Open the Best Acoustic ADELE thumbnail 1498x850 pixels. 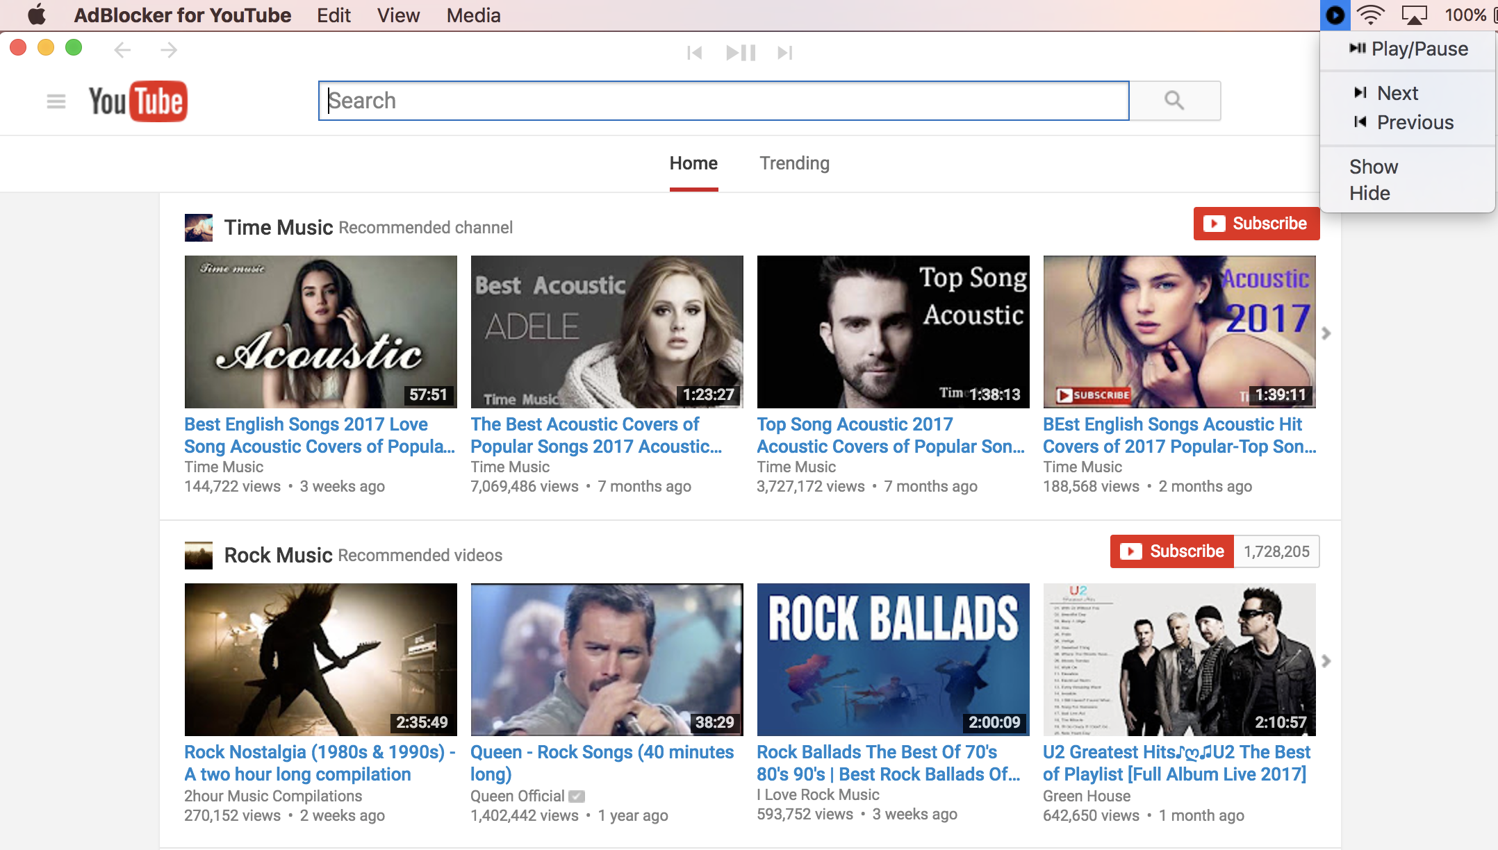pyautogui.click(x=607, y=332)
